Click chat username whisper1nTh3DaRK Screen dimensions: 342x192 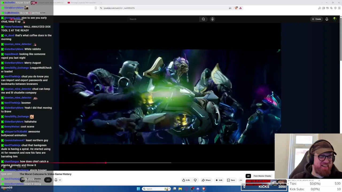pos(16,131)
